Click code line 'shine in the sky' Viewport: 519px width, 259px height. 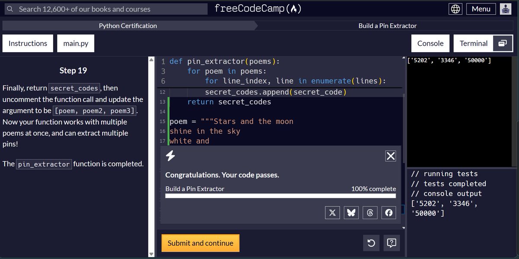(x=205, y=131)
